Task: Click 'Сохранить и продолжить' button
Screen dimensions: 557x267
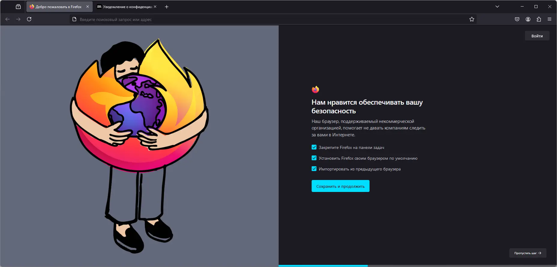Action: 340,186
